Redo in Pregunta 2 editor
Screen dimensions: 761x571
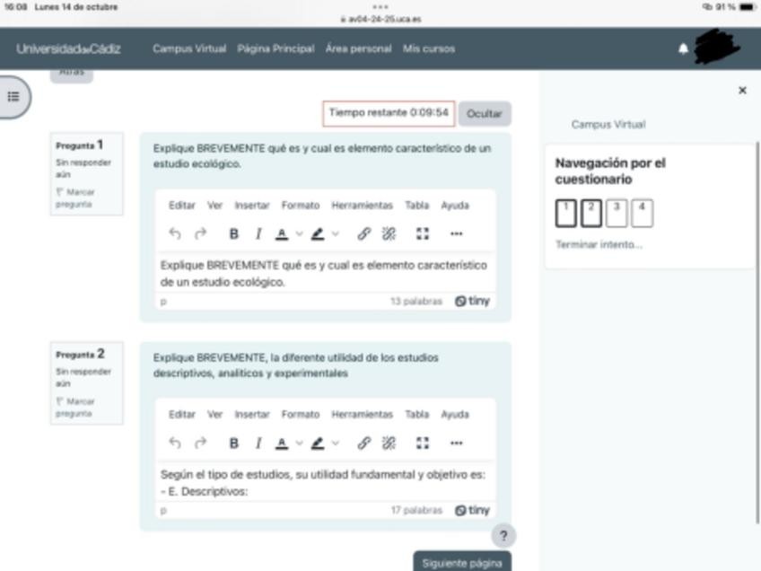200,443
